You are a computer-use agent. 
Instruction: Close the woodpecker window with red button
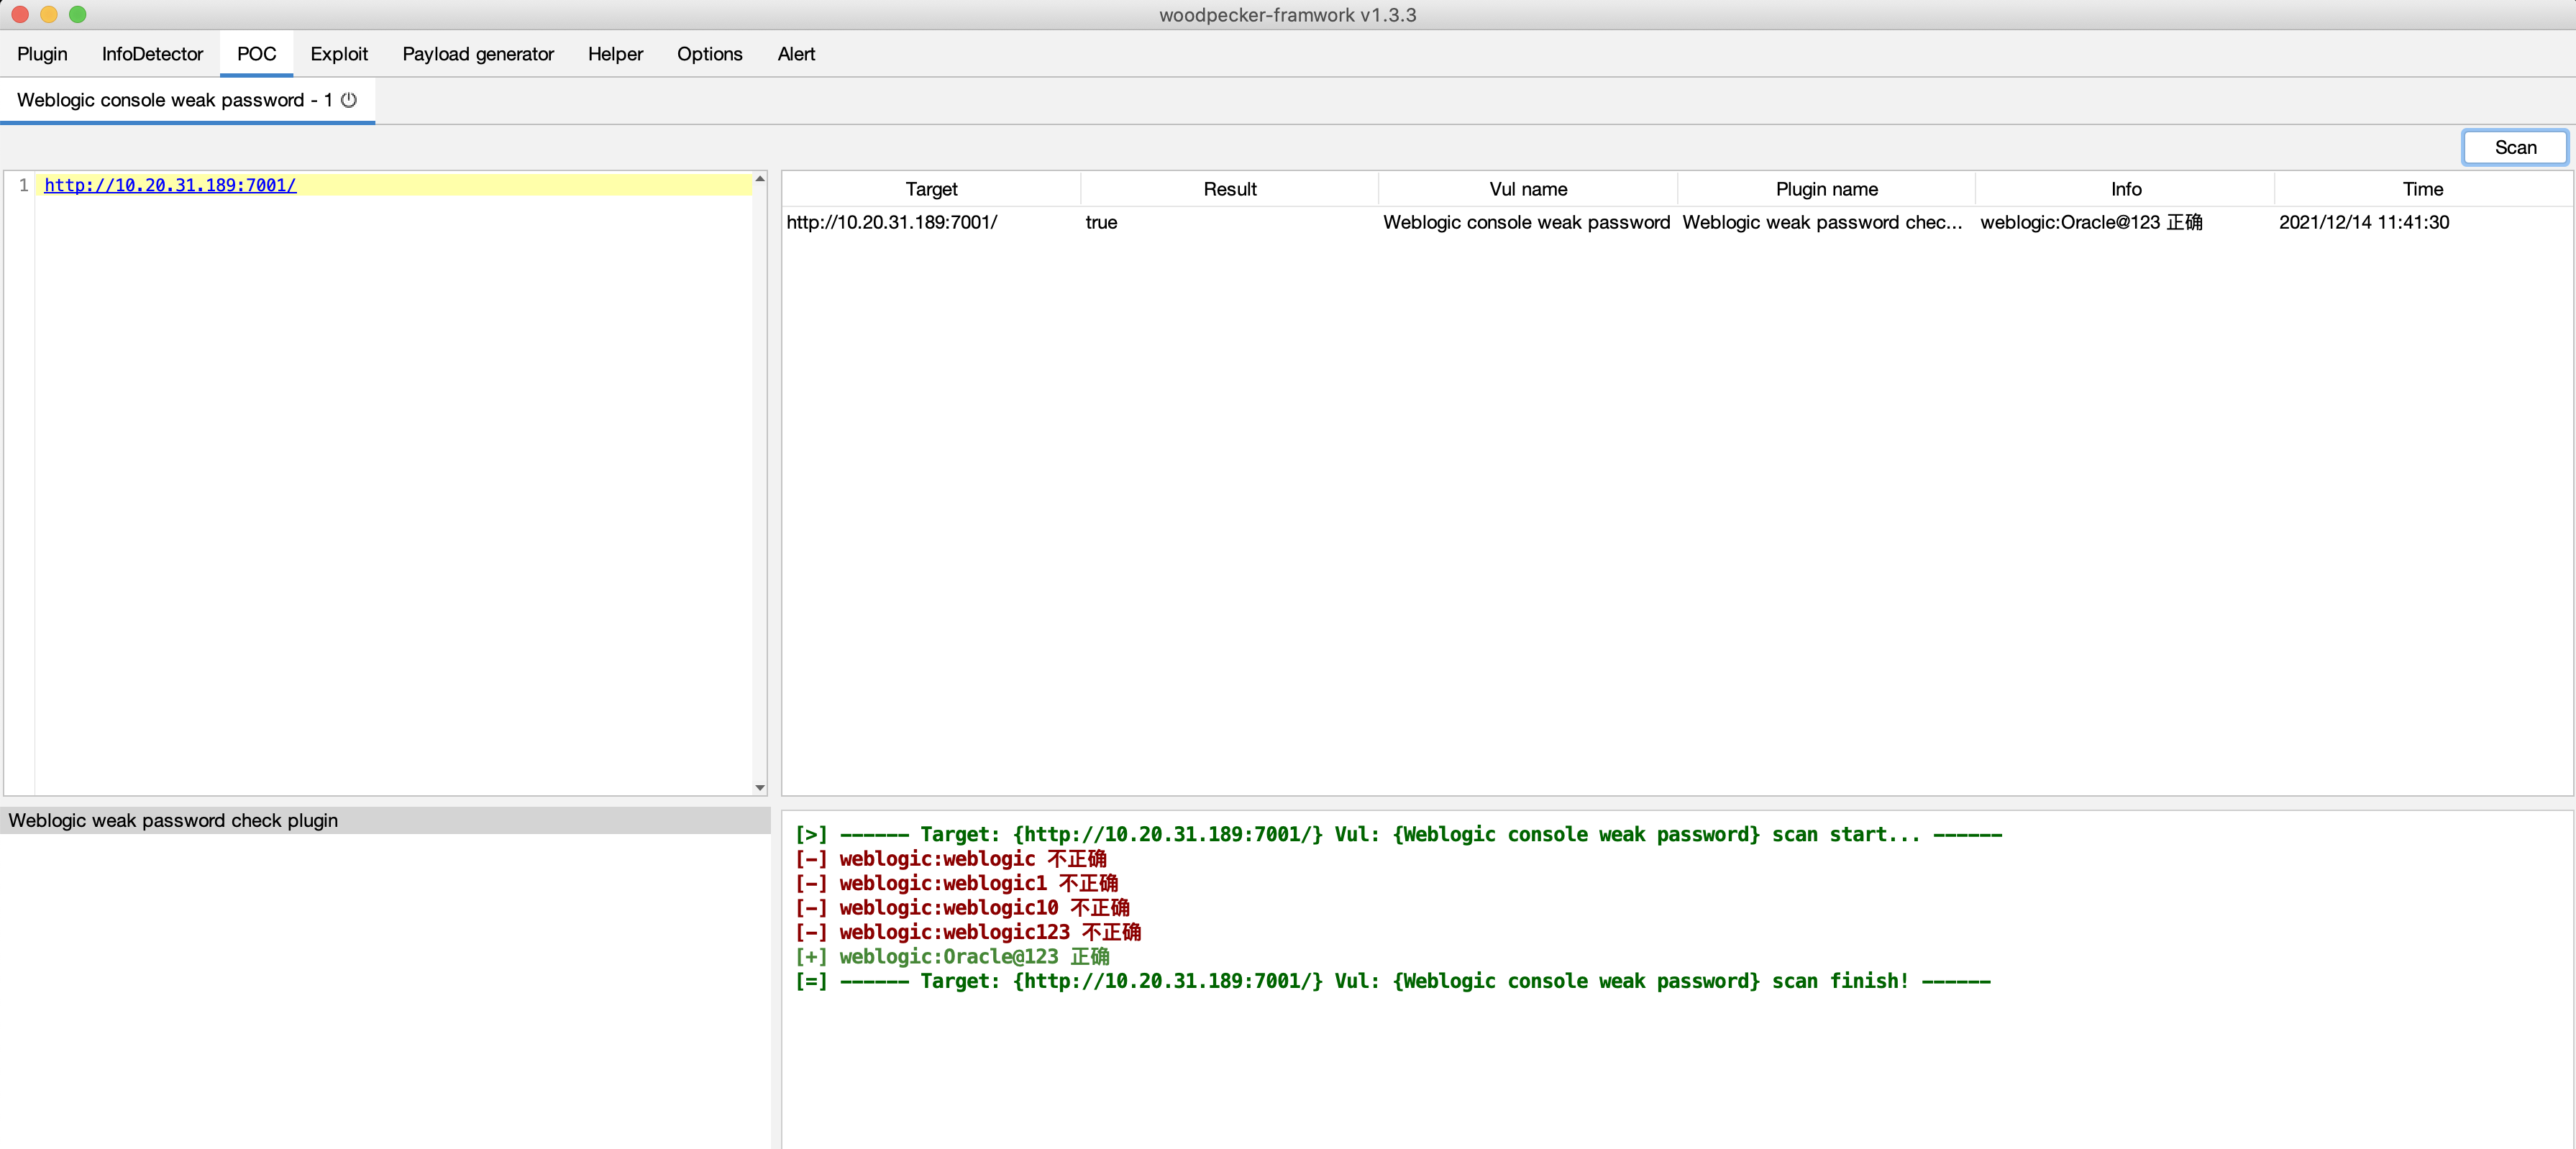pyautogui.click(x=20, y=15)
